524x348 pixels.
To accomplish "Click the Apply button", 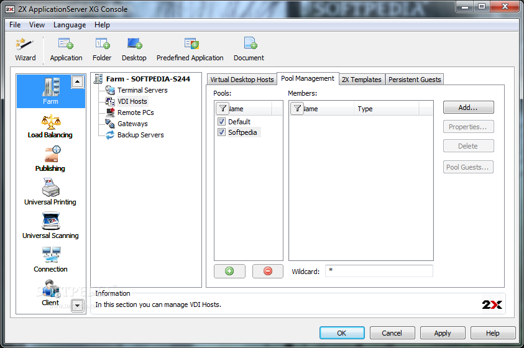I will (x=443, y=333).
